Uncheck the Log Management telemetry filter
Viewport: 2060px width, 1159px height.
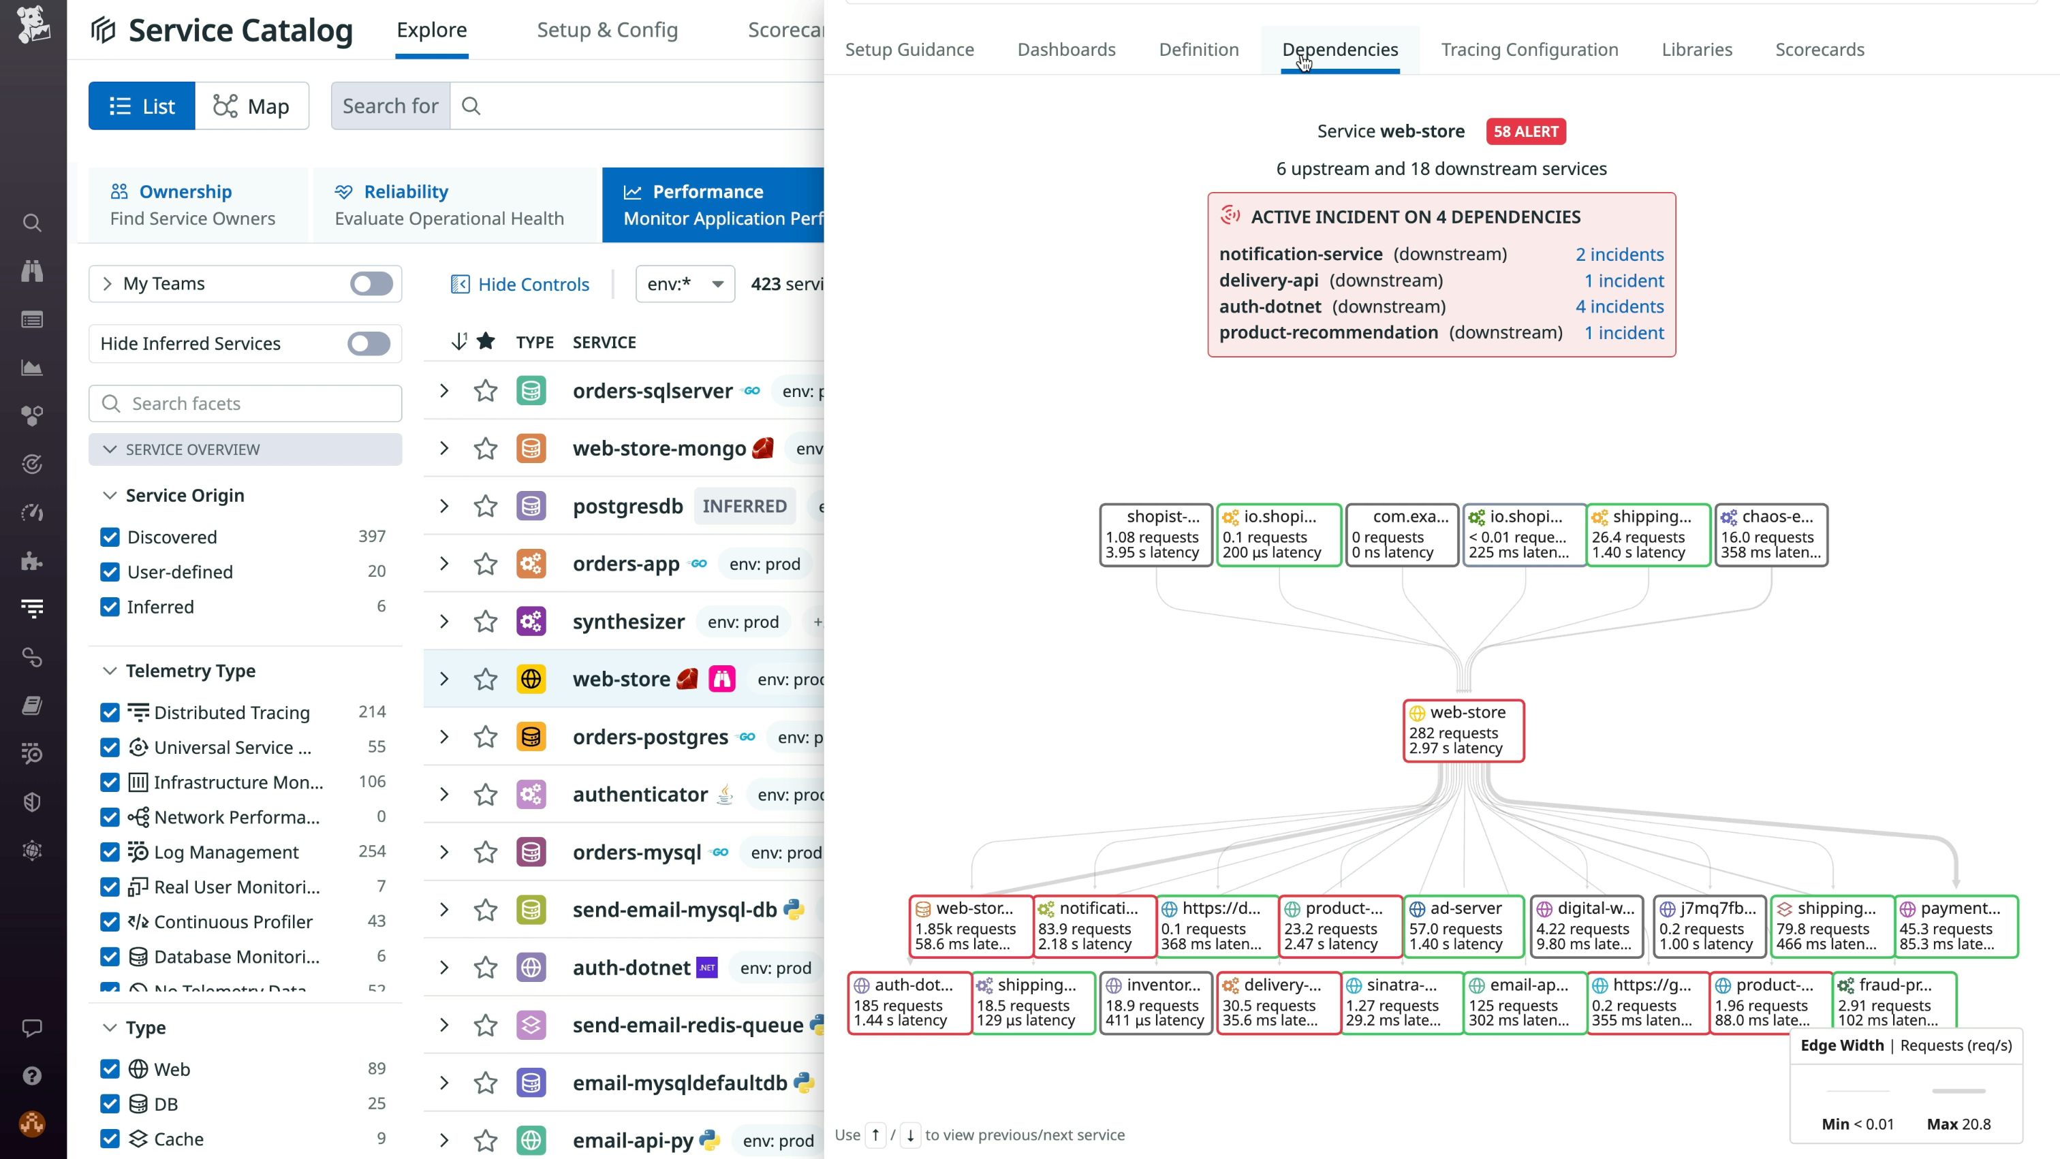point(110,852)
